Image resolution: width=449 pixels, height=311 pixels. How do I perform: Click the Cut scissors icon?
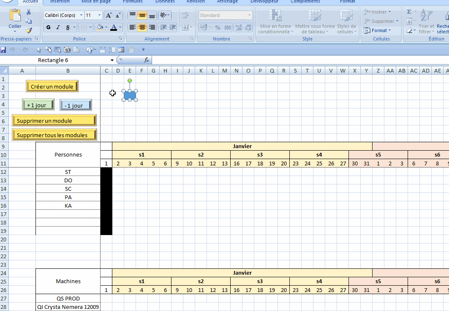(x=29, y=12)
